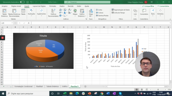The height and width of the screenshot is (96, 172).
Task: Open Gráficos Recomendados
Action: pos(53,13)
